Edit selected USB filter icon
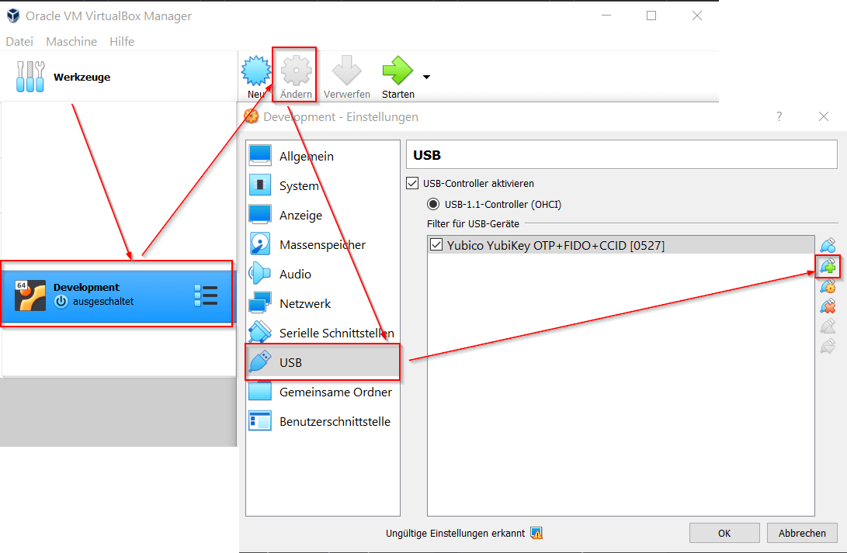847x553 pixels. pyautogui.click(x=828, y=287)
